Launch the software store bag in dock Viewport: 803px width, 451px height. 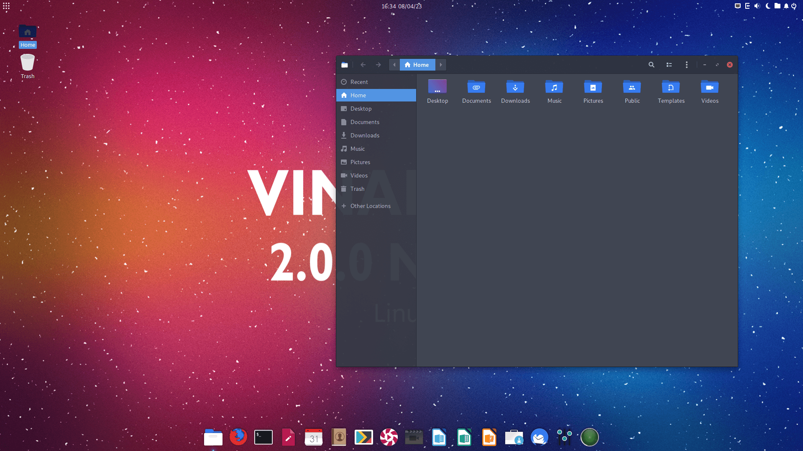pos(514,437)
